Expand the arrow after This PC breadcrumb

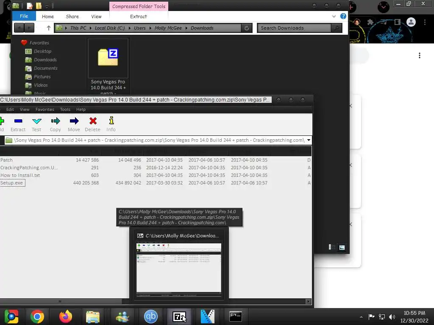91,28
